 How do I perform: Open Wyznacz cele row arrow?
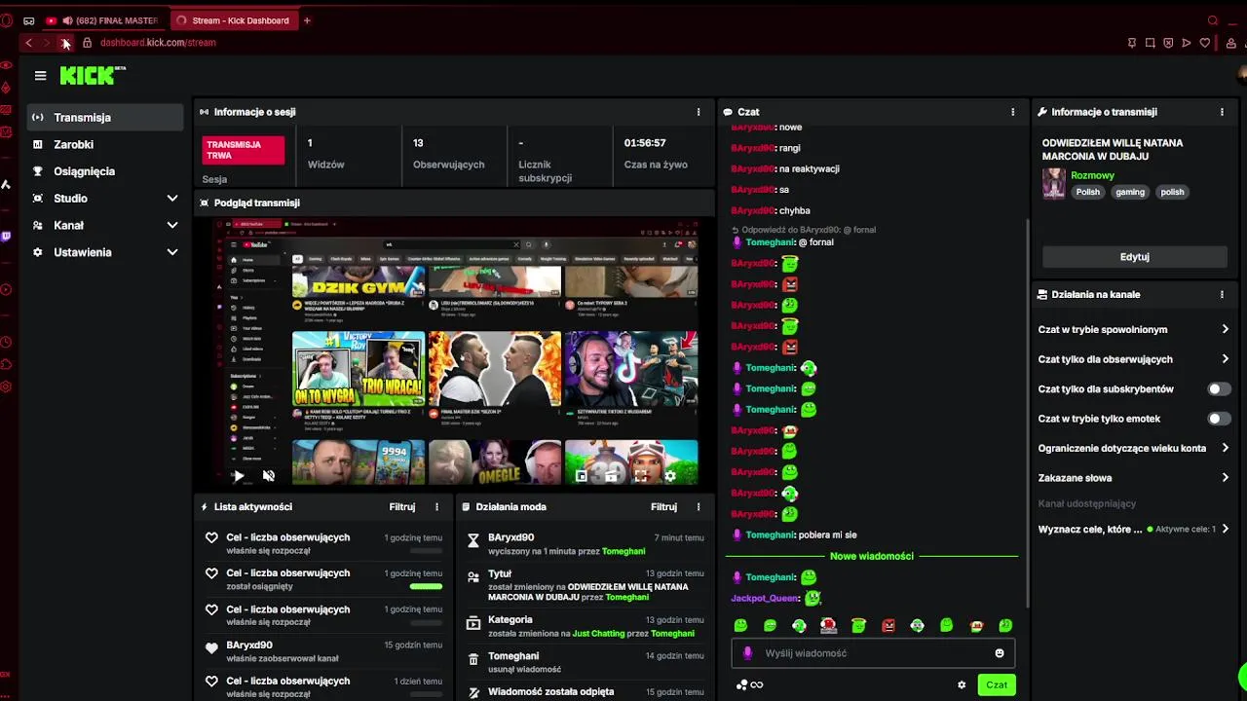[1225, 529]
